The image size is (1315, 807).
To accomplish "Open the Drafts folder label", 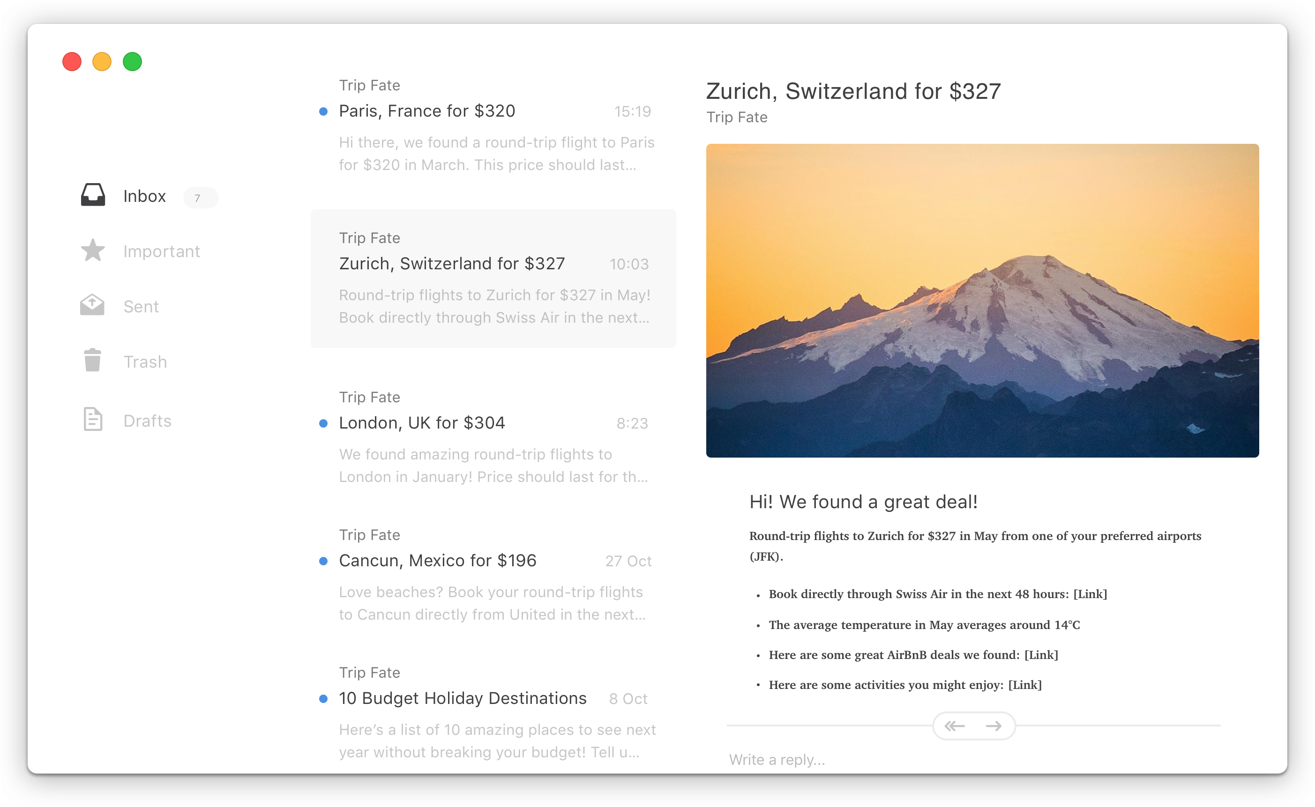I will click(x=147, y=421).
